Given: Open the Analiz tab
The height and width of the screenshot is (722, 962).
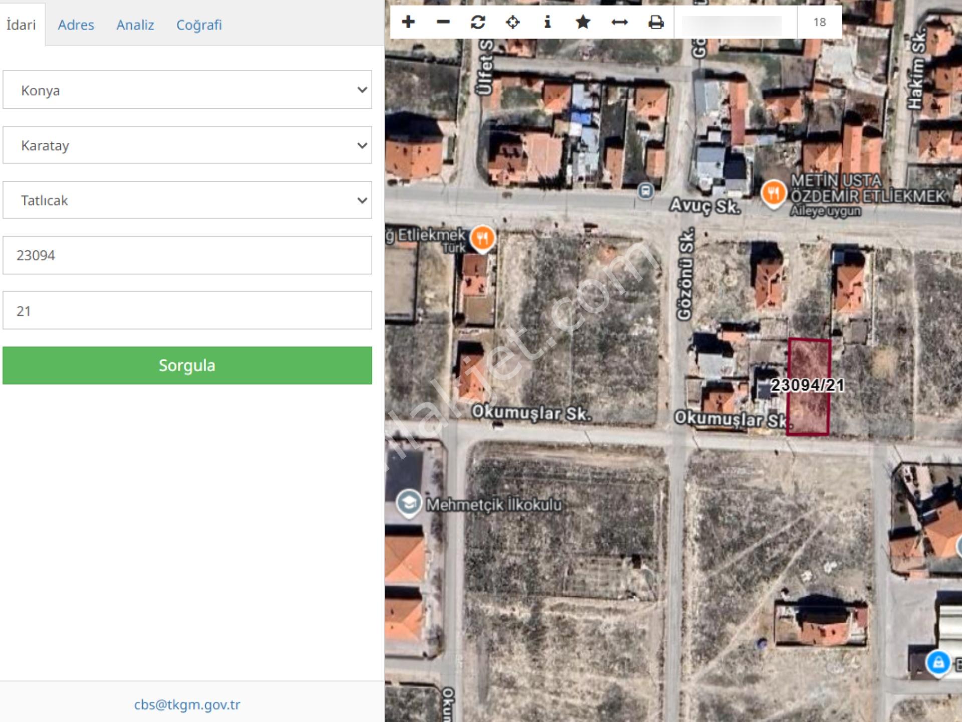Looking at the screenshot, I should 135,25.
